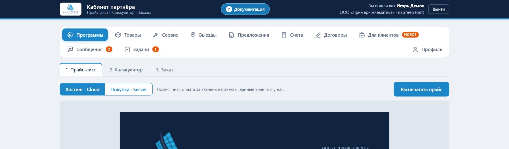Click the Сообщения unread count badge
The image size is (509, 149).
tap(109, 49)
